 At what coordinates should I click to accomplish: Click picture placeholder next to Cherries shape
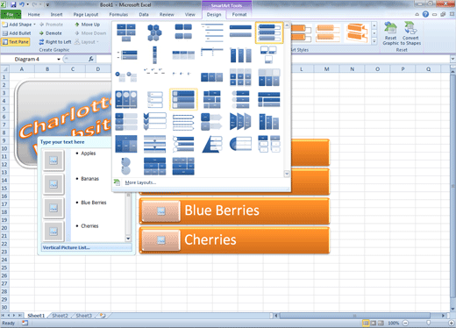[x=161, y=240]
